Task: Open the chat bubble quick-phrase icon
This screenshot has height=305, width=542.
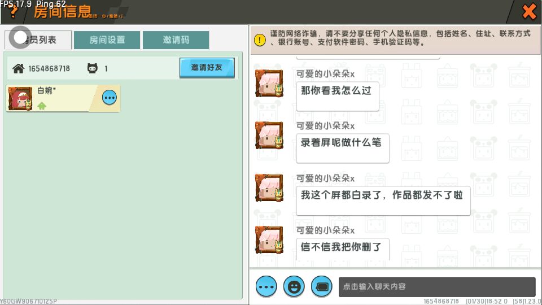Action: pyautogui.click(x=321, y=287)
